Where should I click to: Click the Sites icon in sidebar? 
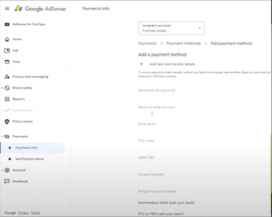point(7,62)
